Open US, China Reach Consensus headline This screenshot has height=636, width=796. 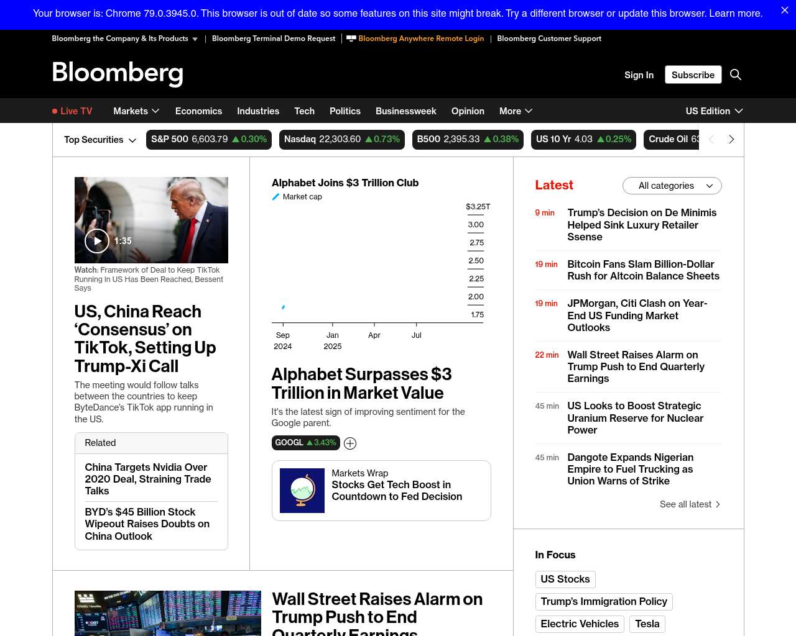pyautogui.click(x=145, y=338)
